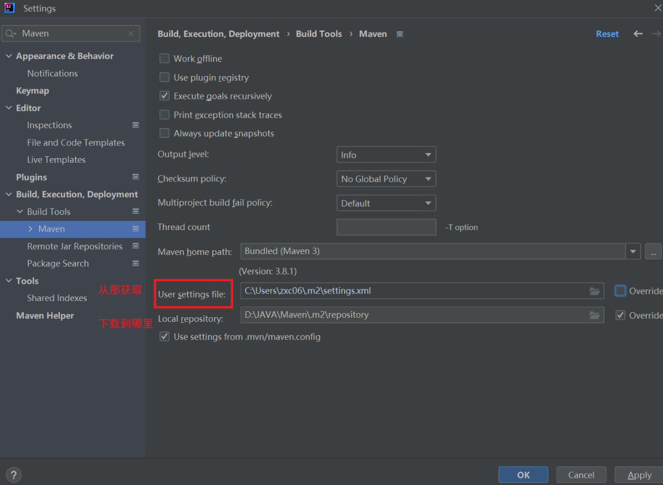Click the Build Tools breadcrumb
The image size is (663, 485).
click(319, 34)
